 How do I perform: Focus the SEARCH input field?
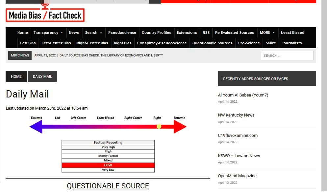pos(287,55)
